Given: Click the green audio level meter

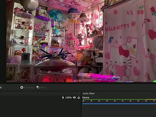Looking at the screenshot, I should pos(119,99).
